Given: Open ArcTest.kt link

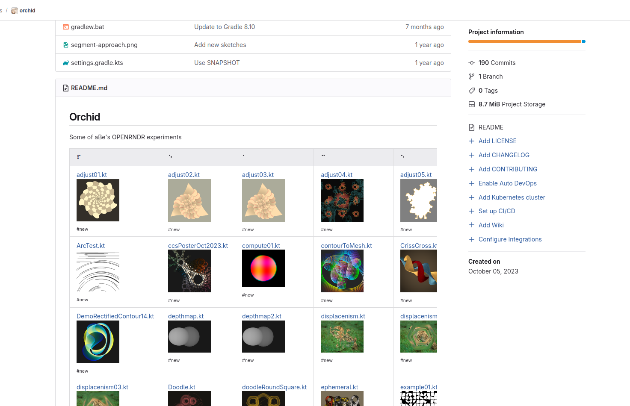Looking at the screenshot, I should (91, 246).
